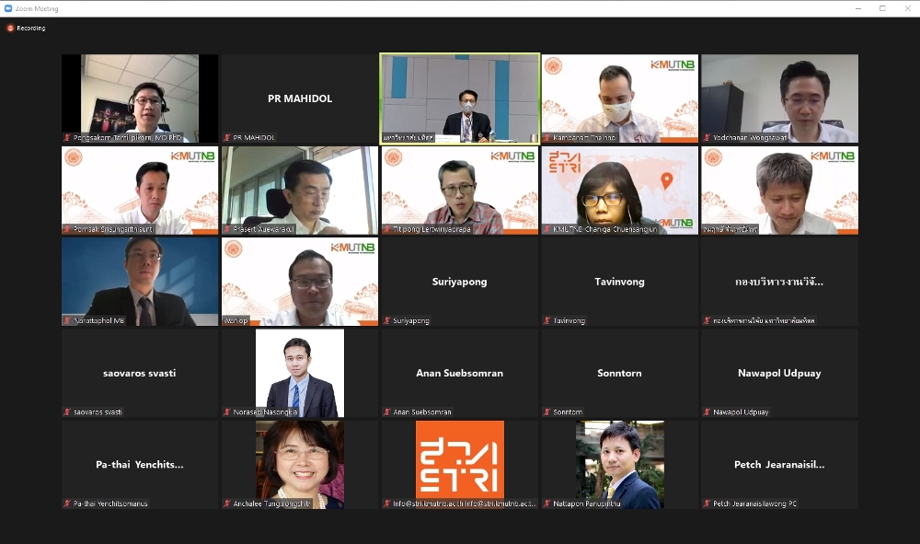
Task: Click muted mic icon on PR MAHIDOL tile
Action: click(227, 137)
